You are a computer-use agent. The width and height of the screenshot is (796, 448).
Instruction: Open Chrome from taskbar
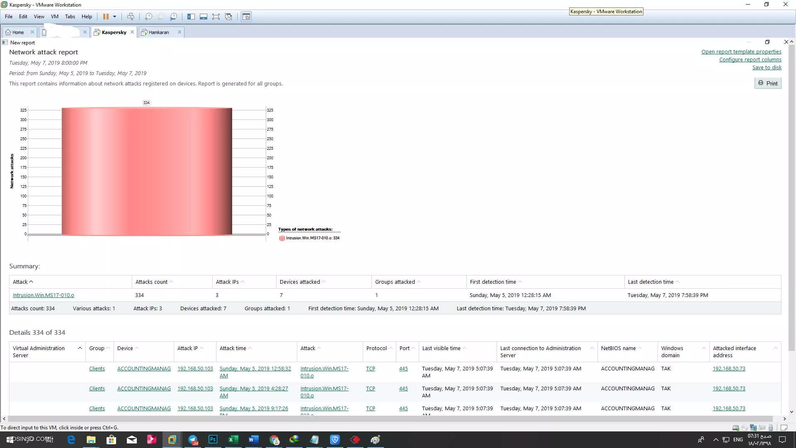point(274,440)
